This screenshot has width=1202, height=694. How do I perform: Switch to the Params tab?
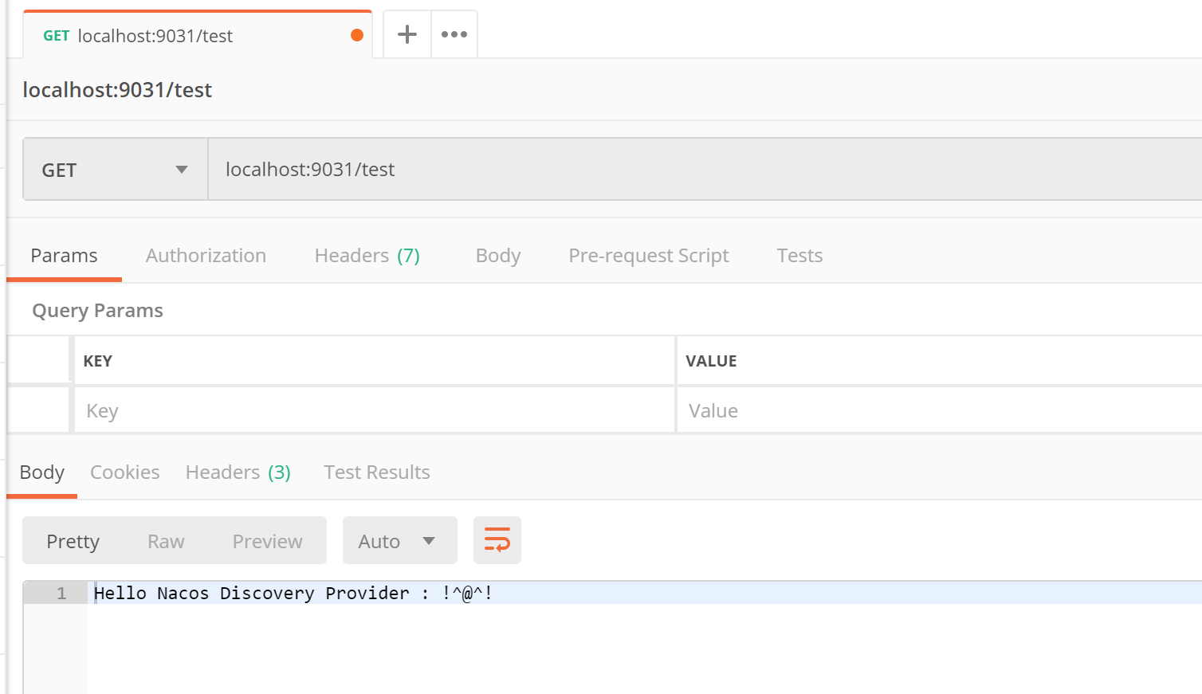64,256
